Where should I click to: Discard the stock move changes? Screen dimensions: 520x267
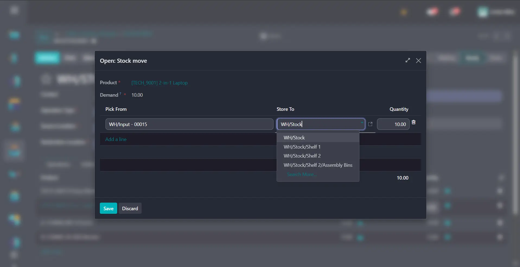(x=130, y=208)
